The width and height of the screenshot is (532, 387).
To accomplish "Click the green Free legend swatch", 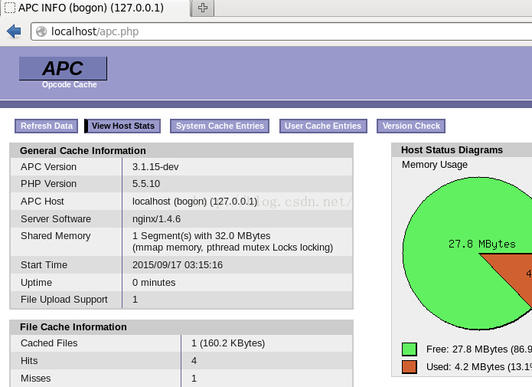I will tap(410, 349).
